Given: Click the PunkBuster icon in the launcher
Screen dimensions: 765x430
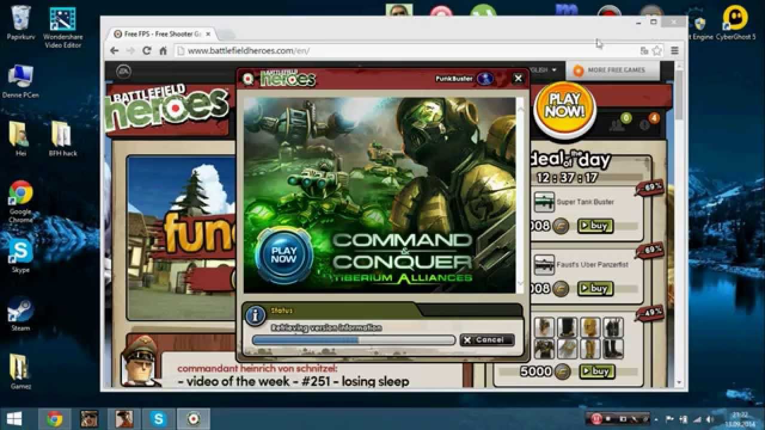Looking at the screenshot, I should click(x=484, y=79).
